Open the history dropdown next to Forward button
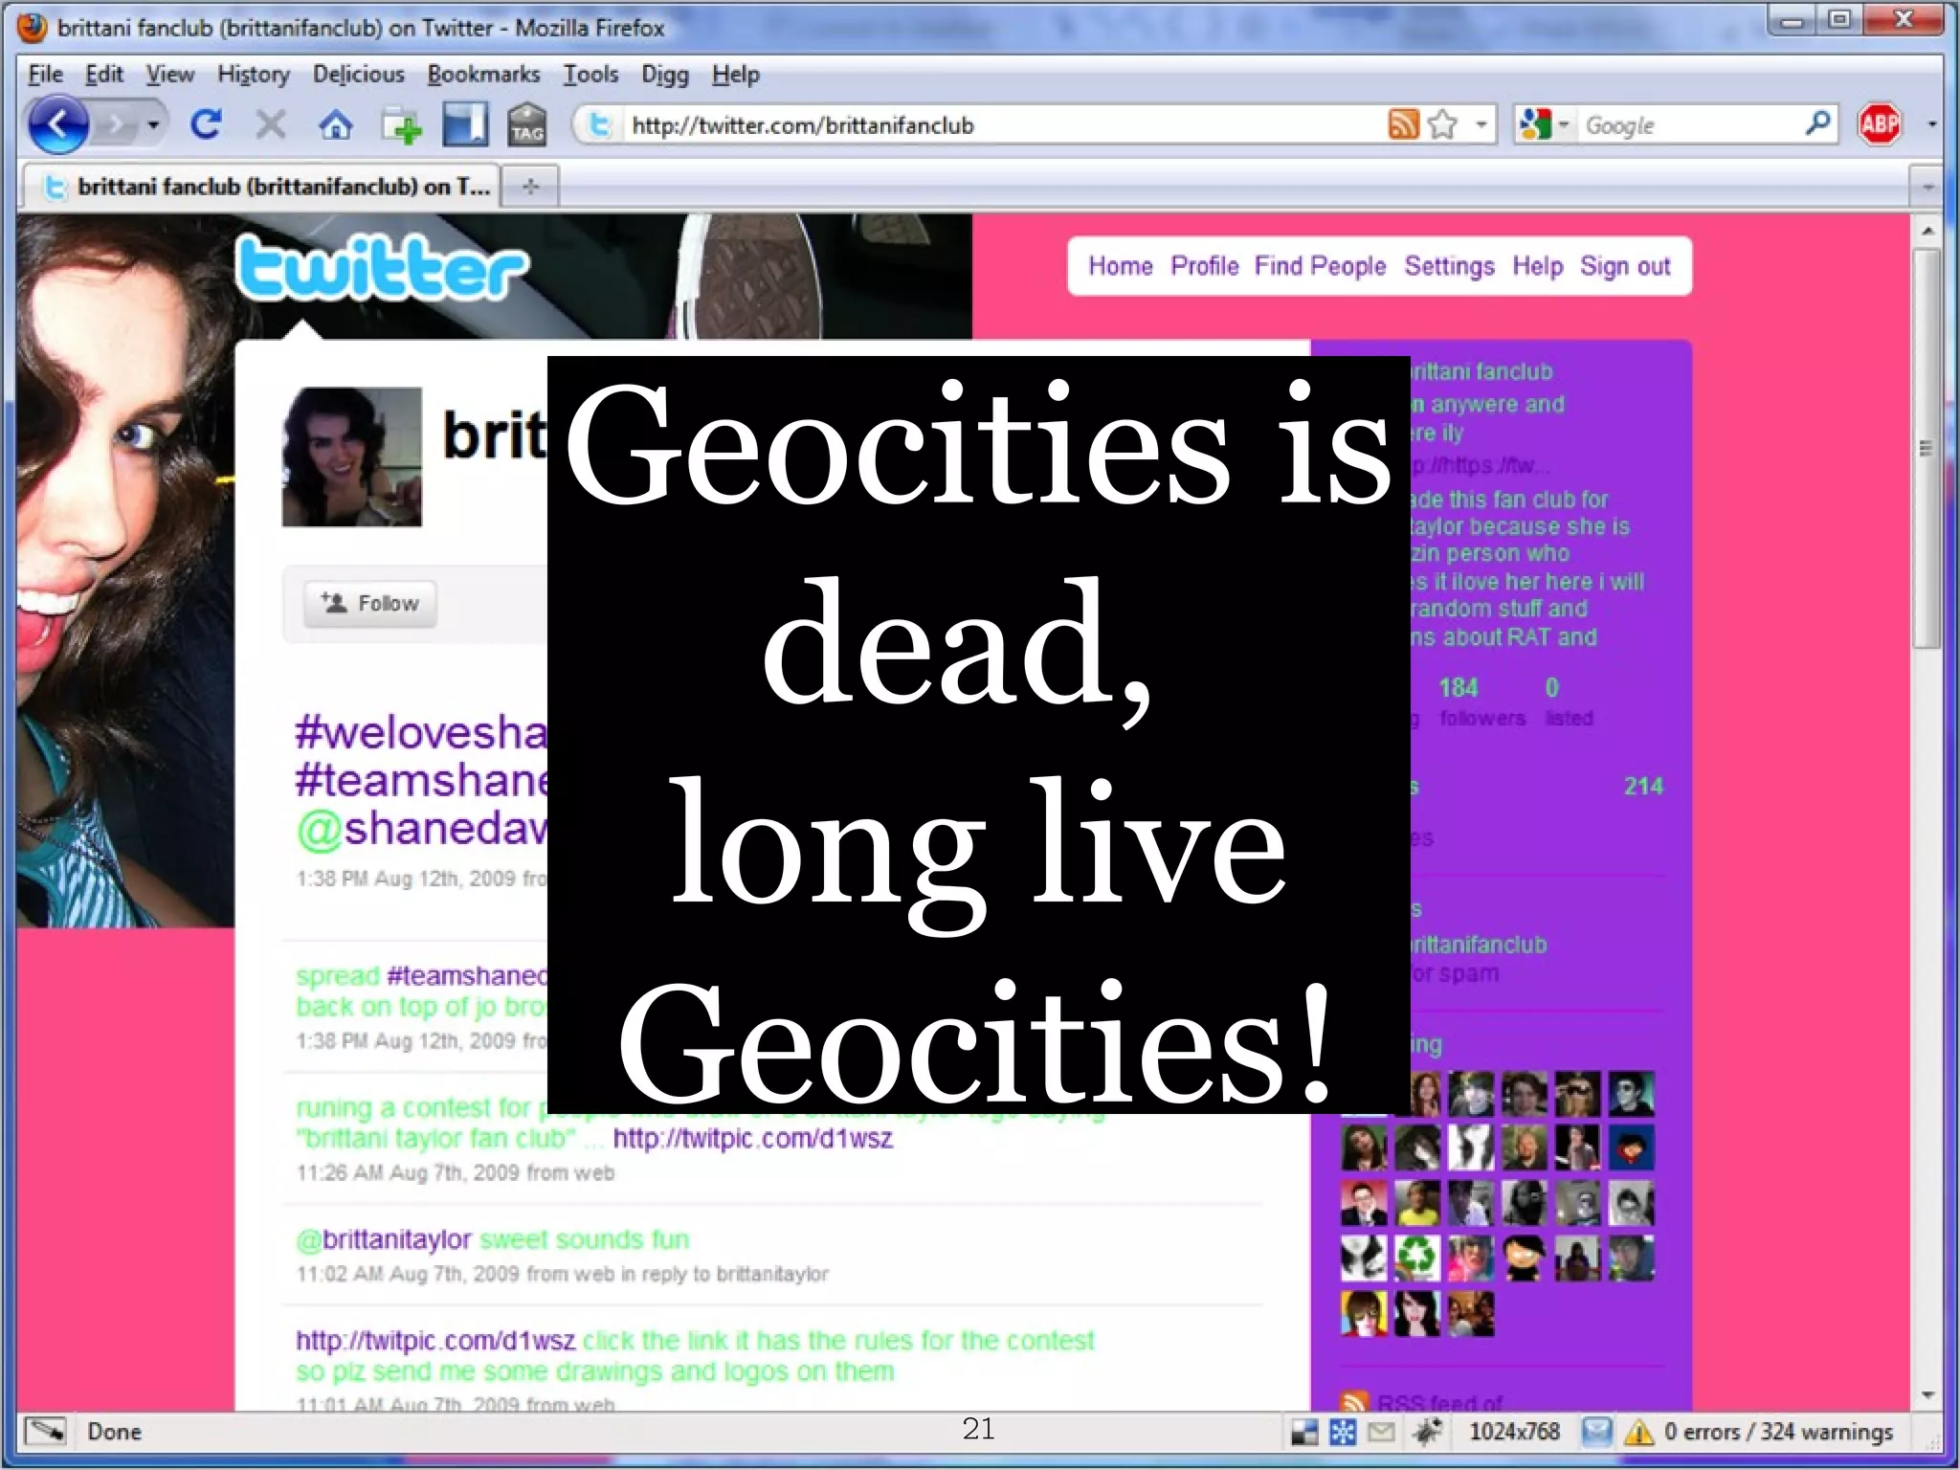The height and width of the screenshot is (1470, 1960). (152, 125)
